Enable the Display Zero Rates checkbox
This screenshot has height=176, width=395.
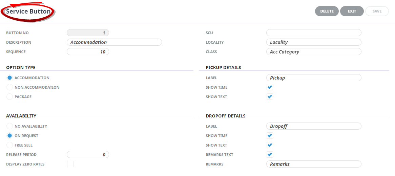(70, 164)
